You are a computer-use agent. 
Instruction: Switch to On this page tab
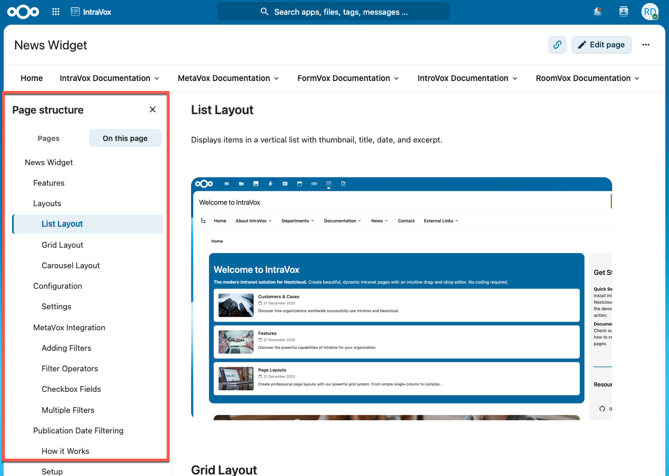pos(125,138)
